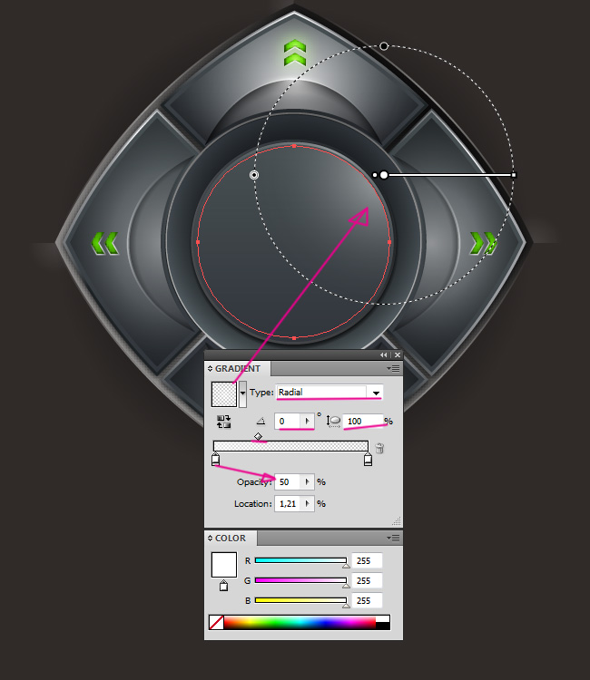The image size is (590, 680).
Task: Click the None color slash icon
Action: click(x=216, y=622)
